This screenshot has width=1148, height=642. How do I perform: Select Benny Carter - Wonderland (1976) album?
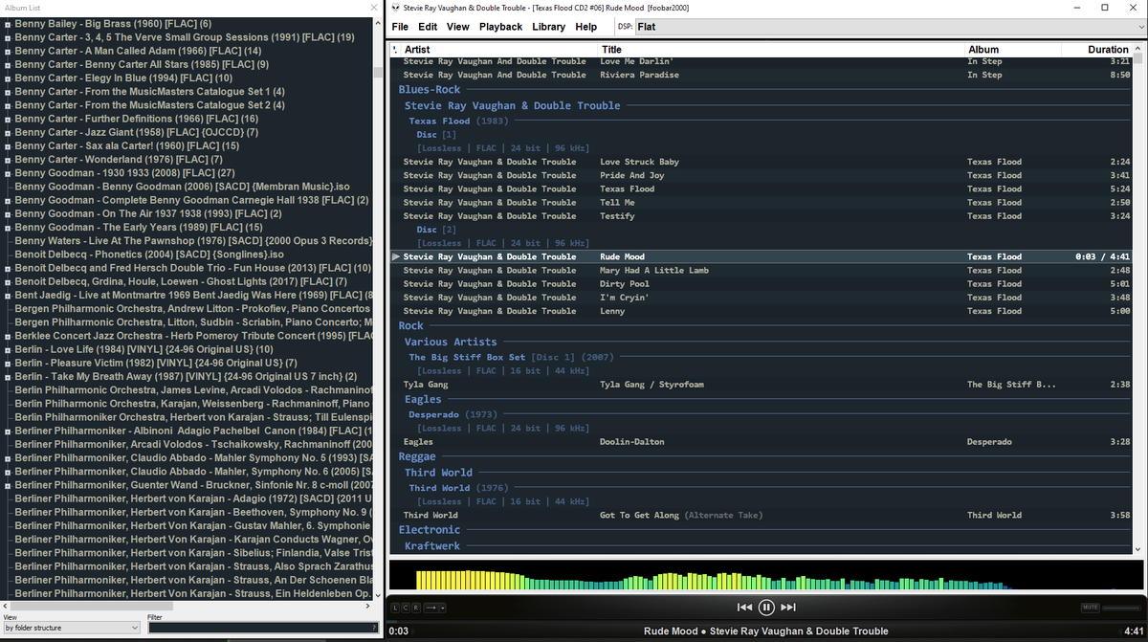point(119,160)
